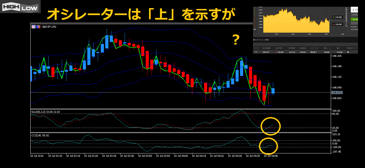Click the ステータス column header
365x168 pixels.
click(x=314, y=48)
